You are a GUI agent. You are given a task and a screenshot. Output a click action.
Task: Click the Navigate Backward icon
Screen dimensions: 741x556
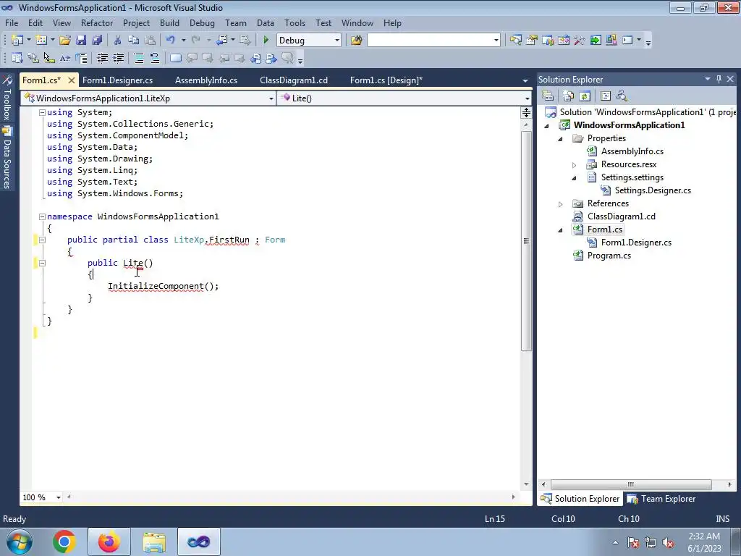(x=221, y=41)
